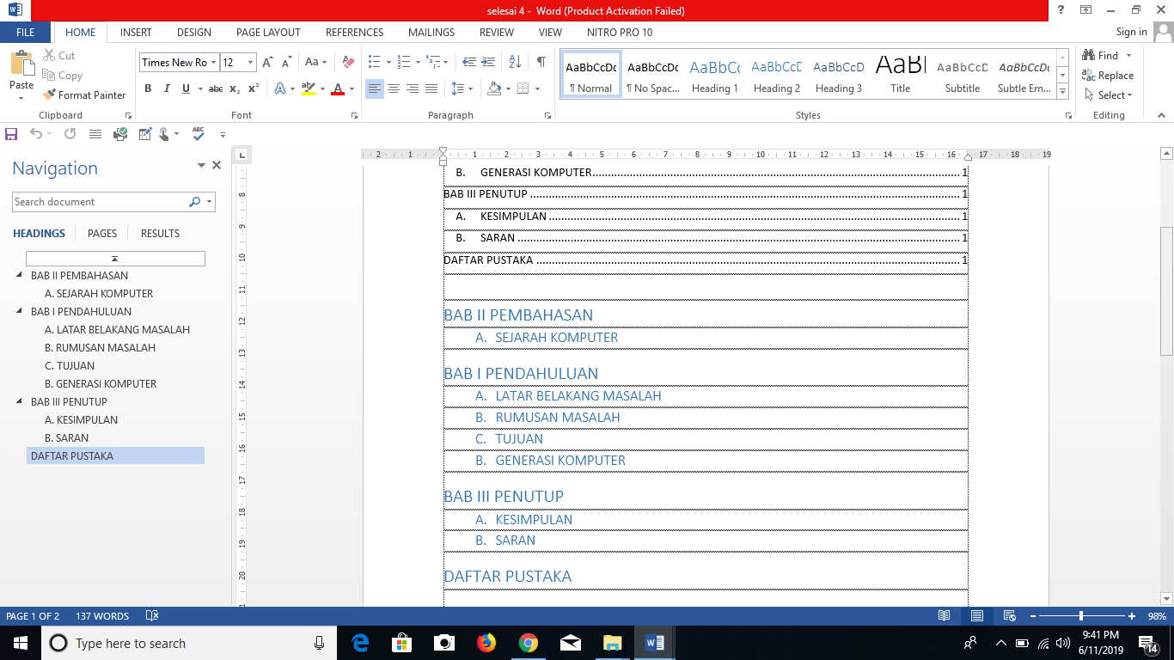Switch to PAGES in Navigation pane
The image size is (1174, 660).
tap(102, 234)
